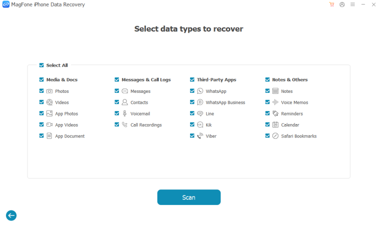Minimize the MagFone window

click(x=363, y=5)
